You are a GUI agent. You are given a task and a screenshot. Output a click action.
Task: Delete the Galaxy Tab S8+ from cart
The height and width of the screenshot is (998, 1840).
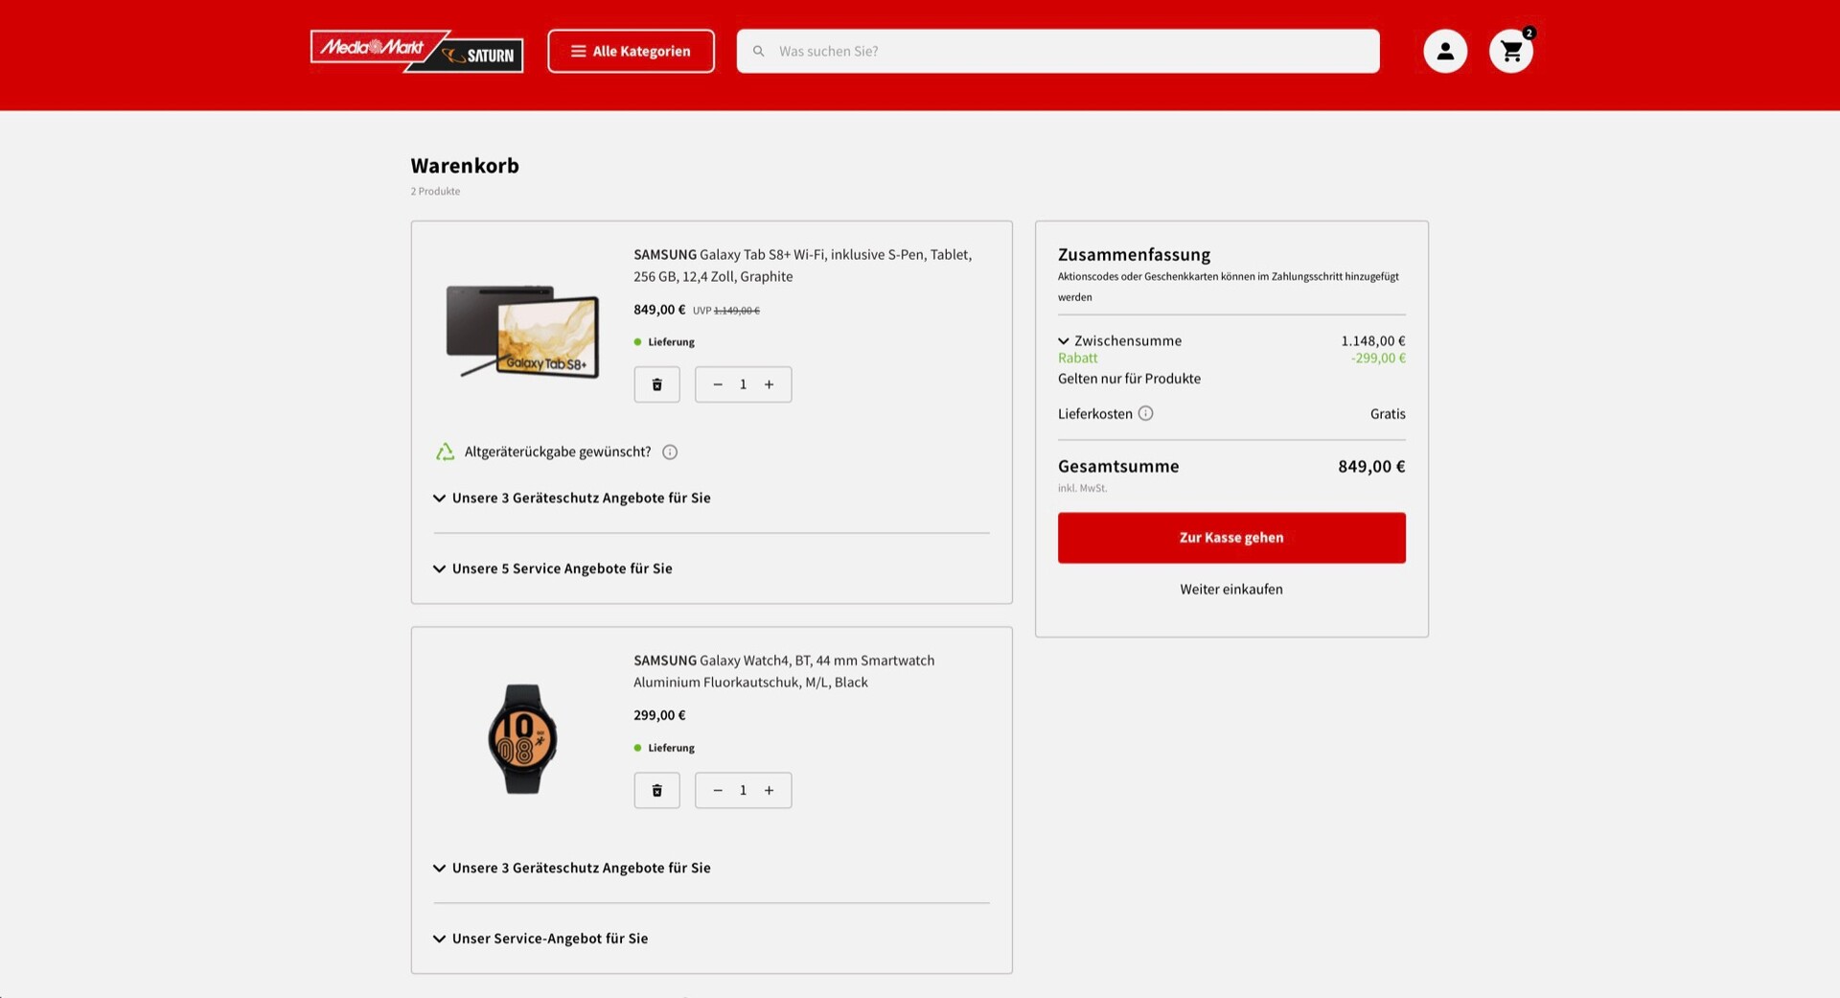(x=656, y=384)
